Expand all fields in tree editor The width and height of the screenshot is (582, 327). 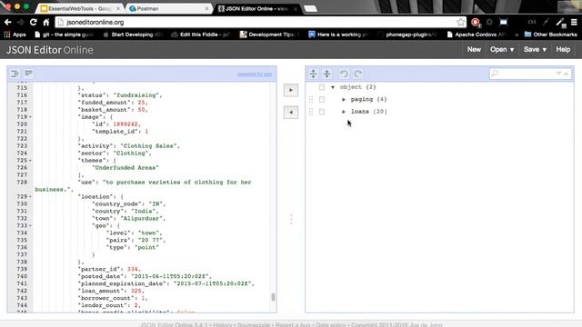[313, 74]
